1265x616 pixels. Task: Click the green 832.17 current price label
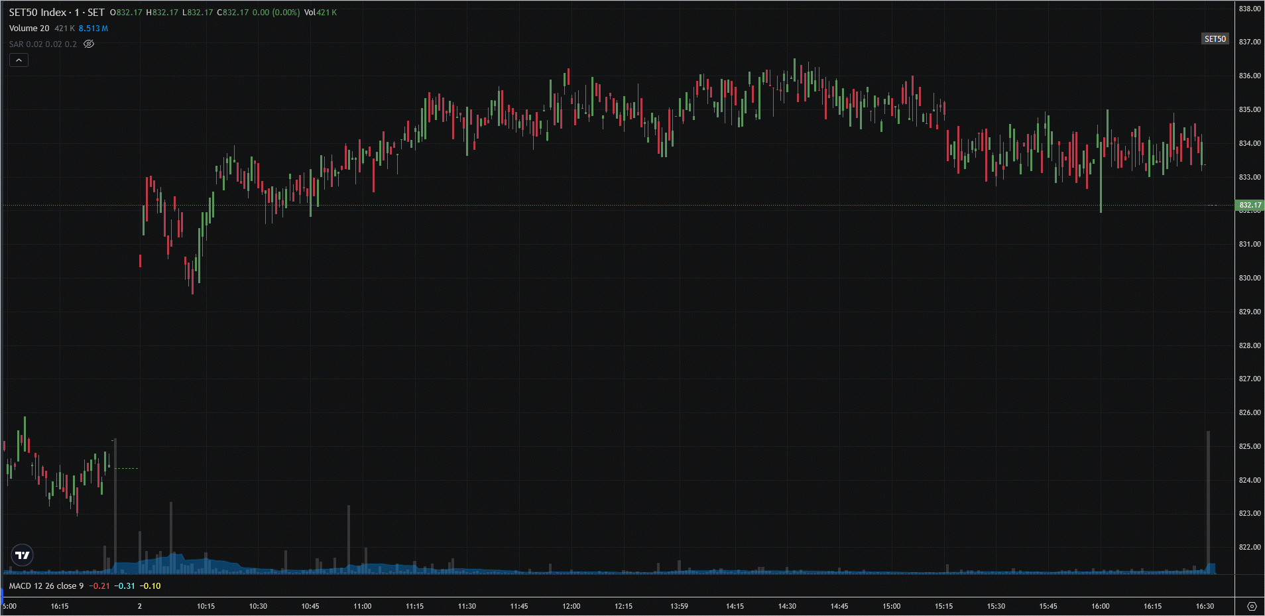pos(1250,205)
